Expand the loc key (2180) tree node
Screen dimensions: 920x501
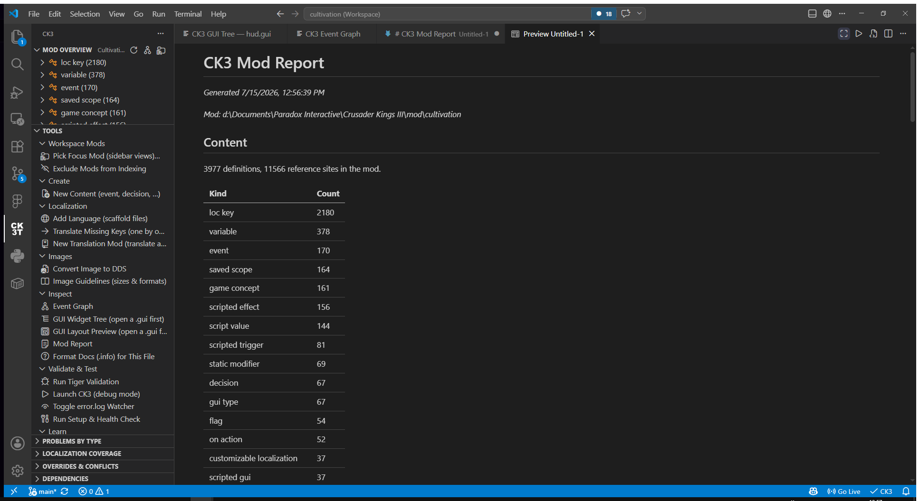[x=42, y=62]
